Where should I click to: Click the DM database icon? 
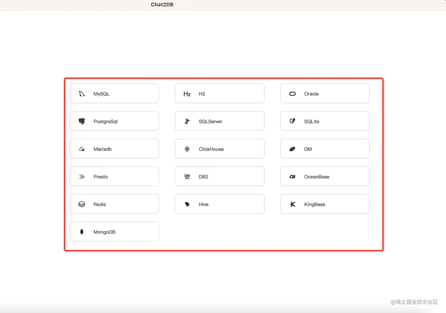[292, 149]
